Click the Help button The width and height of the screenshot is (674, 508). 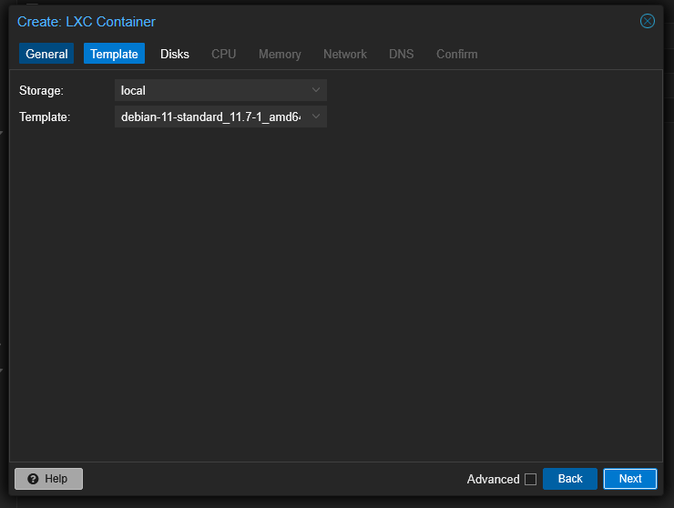[48, 479]
